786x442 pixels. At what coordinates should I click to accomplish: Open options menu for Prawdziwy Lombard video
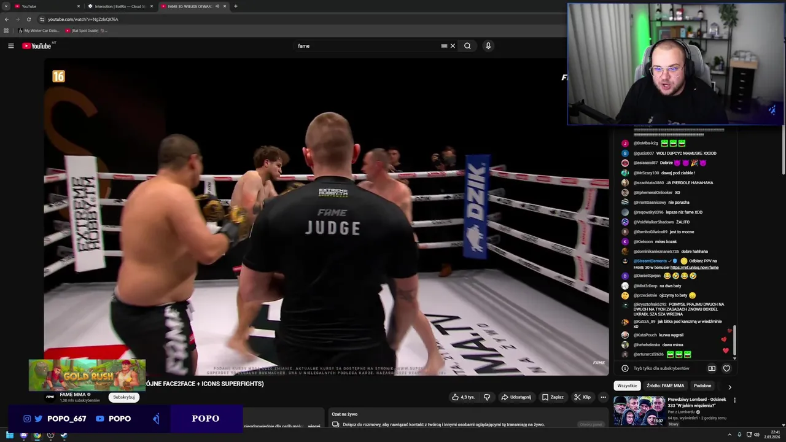coord(734,400)
